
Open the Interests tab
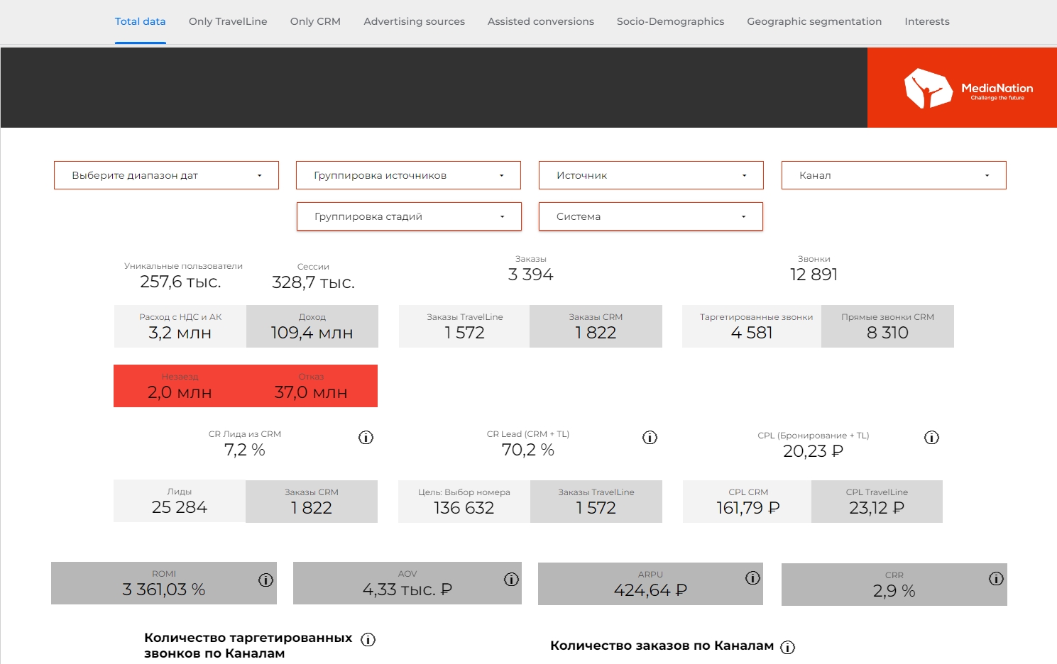tap(927, 21)
